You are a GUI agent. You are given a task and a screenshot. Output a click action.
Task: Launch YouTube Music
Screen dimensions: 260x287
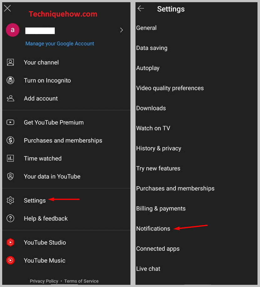point(44,260)
